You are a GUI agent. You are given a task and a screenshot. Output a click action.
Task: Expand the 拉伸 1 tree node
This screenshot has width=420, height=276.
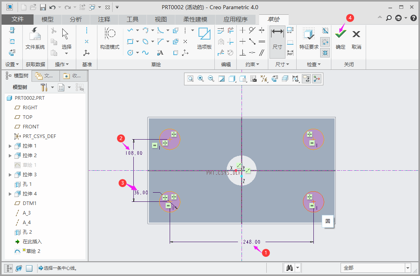click(10, 146)
